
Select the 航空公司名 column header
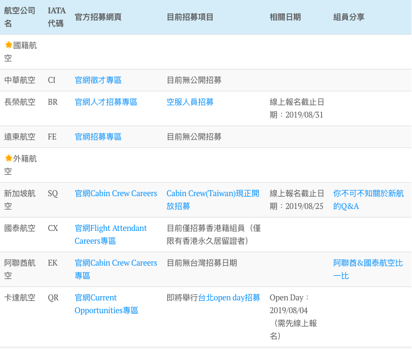point(20,17)
